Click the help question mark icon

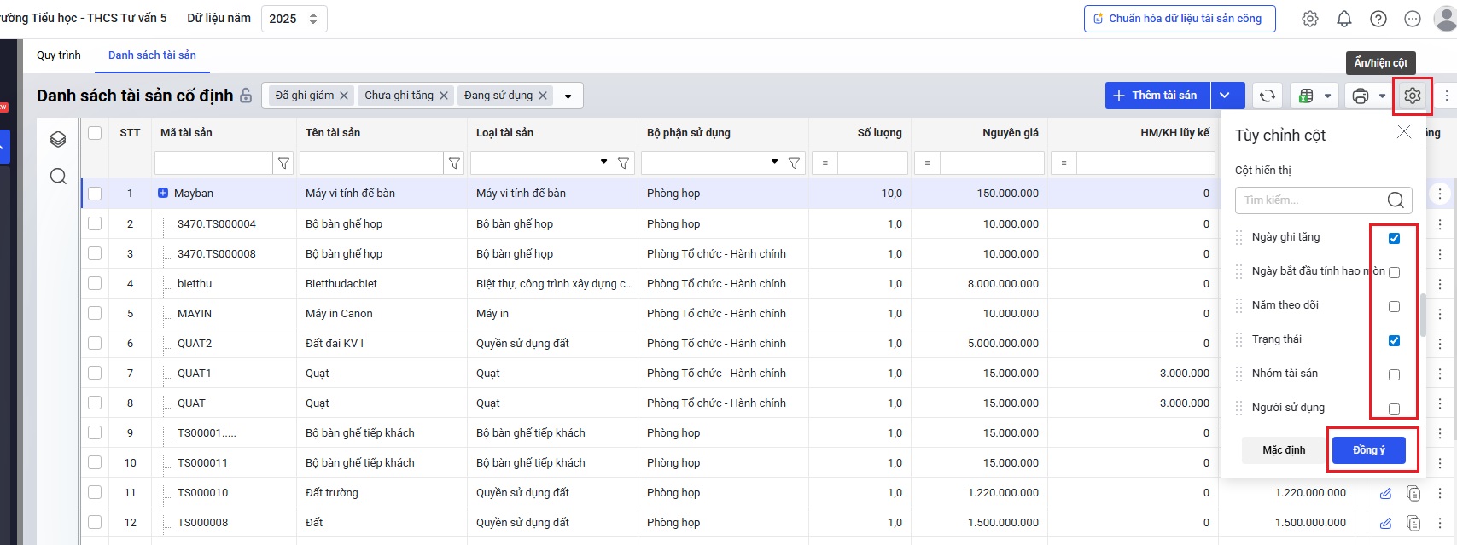click(x=1378, y=19)
